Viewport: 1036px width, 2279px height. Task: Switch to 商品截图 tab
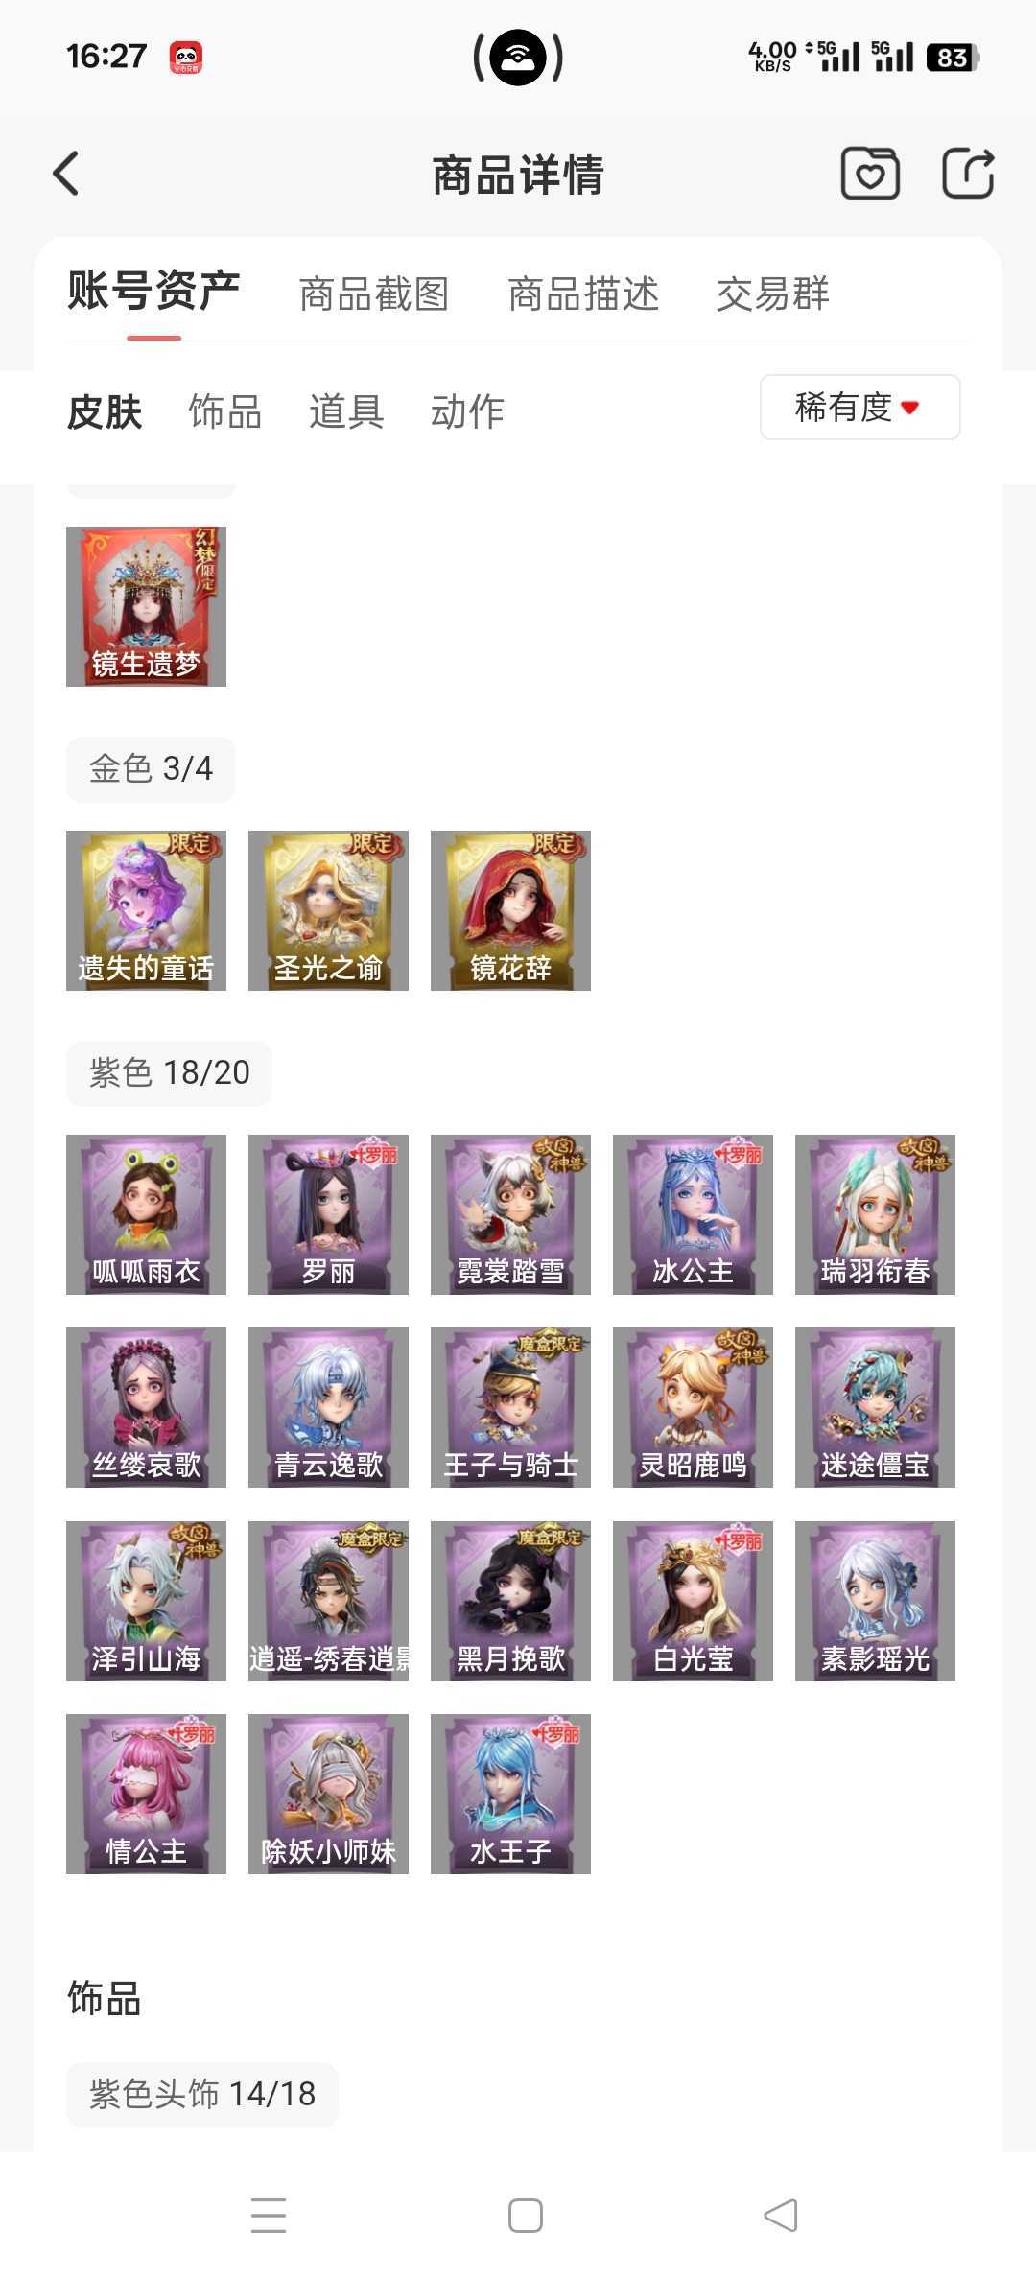click(374, 294)
